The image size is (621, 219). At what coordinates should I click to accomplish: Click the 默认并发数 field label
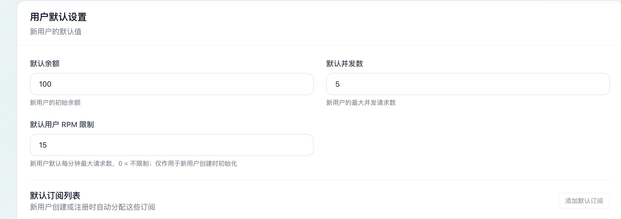[345, 64]
